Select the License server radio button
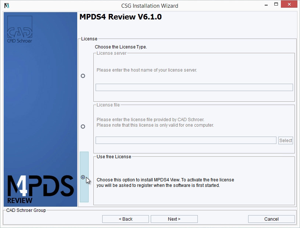Screen dimensions: 300x228 [x=83, y=76]
